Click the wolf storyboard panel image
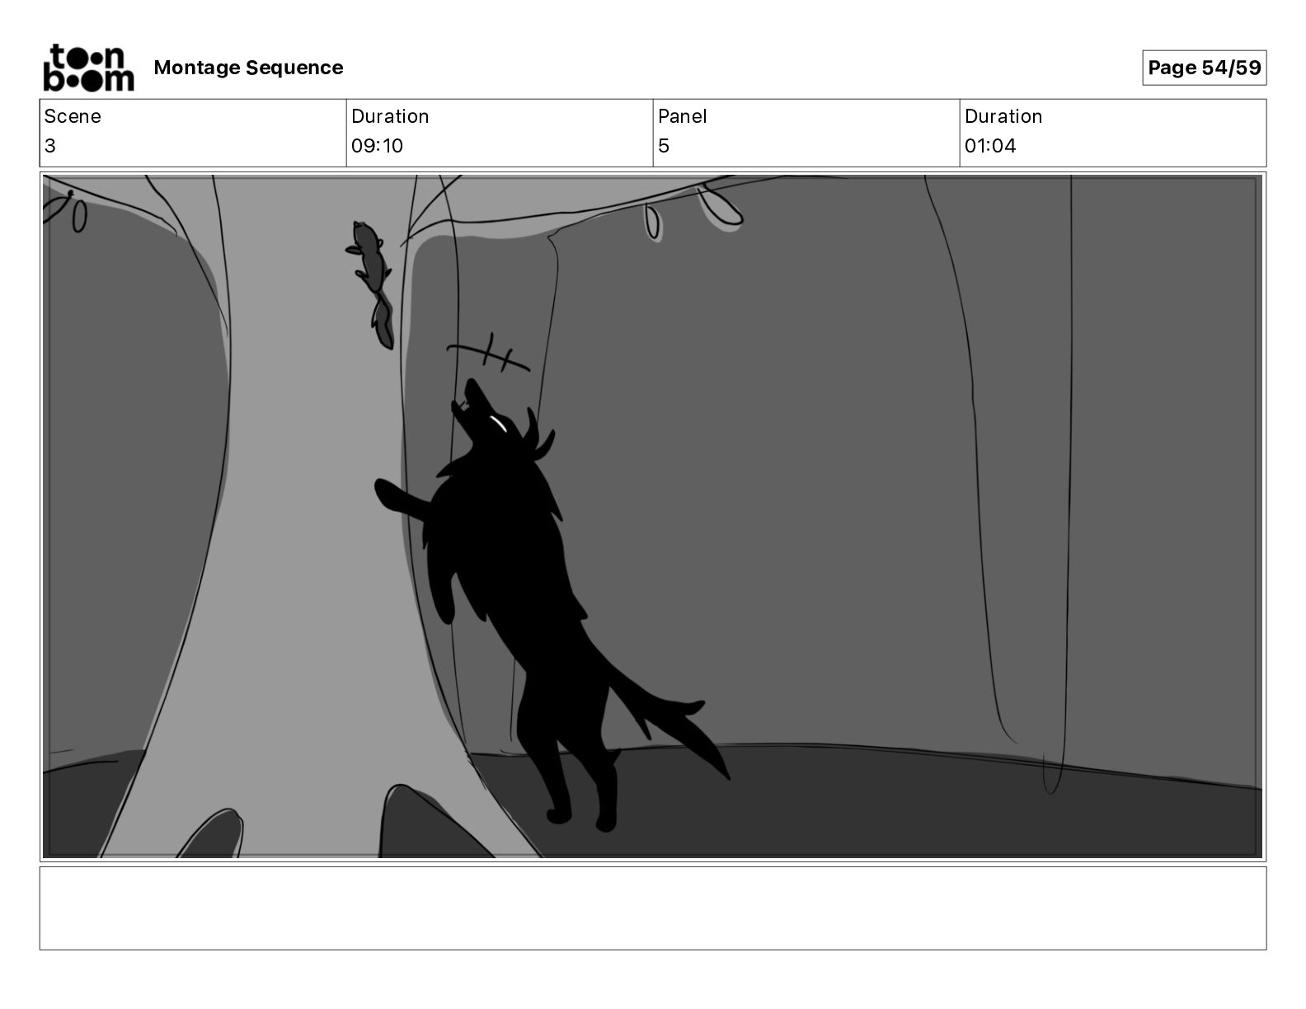1306x1009 pixels. [652, 516]
